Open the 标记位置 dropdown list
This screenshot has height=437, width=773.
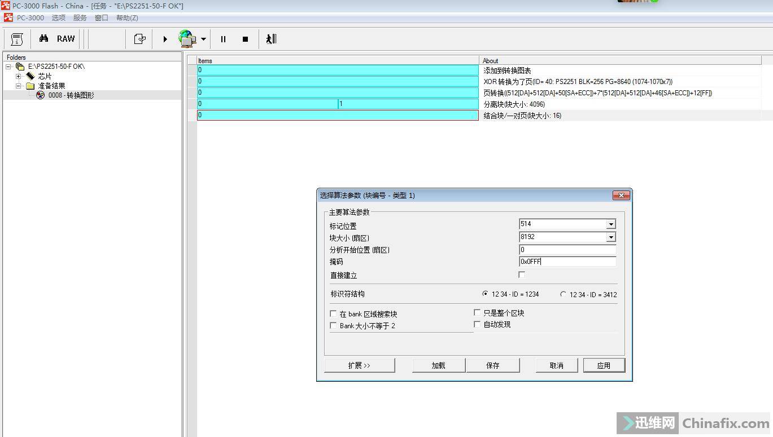coord(610,224)
